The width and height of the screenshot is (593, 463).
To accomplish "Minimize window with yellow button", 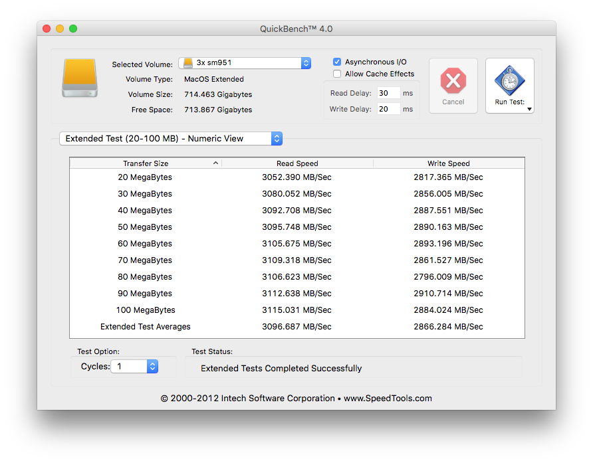I will 60,29.
